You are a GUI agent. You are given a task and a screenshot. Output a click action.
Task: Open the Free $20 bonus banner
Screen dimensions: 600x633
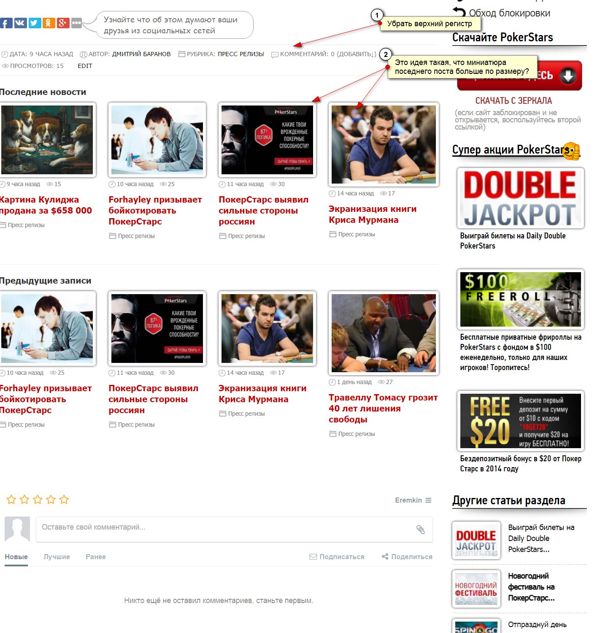pos(521,421)
